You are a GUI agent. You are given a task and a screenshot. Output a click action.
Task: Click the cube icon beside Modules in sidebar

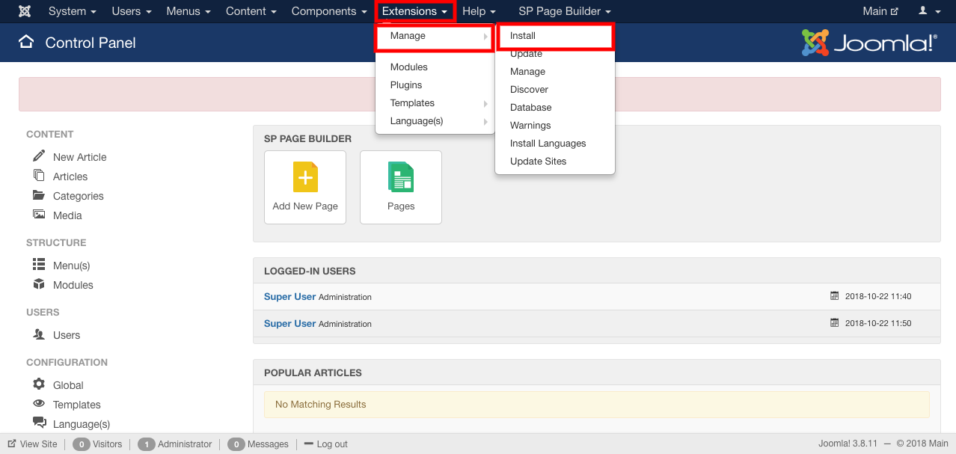point(39,284)
